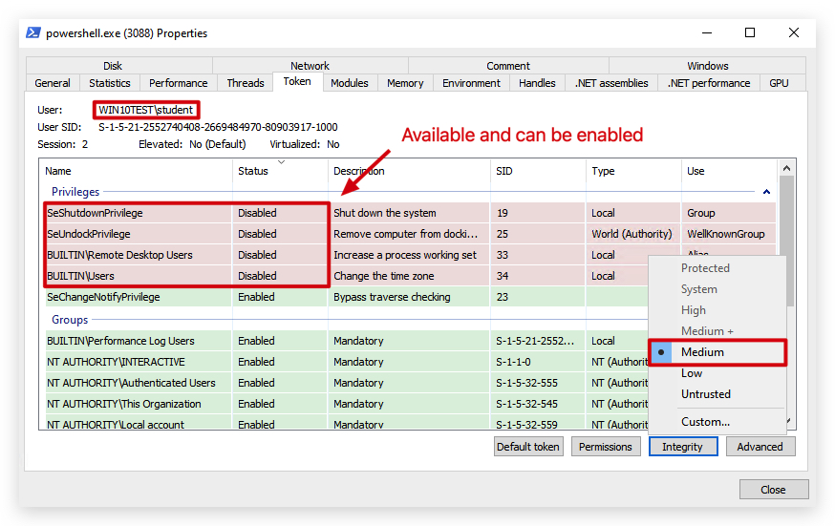Screen dimensions: 835x526
Task: Click the Groups section header
Action: [70, 320]
